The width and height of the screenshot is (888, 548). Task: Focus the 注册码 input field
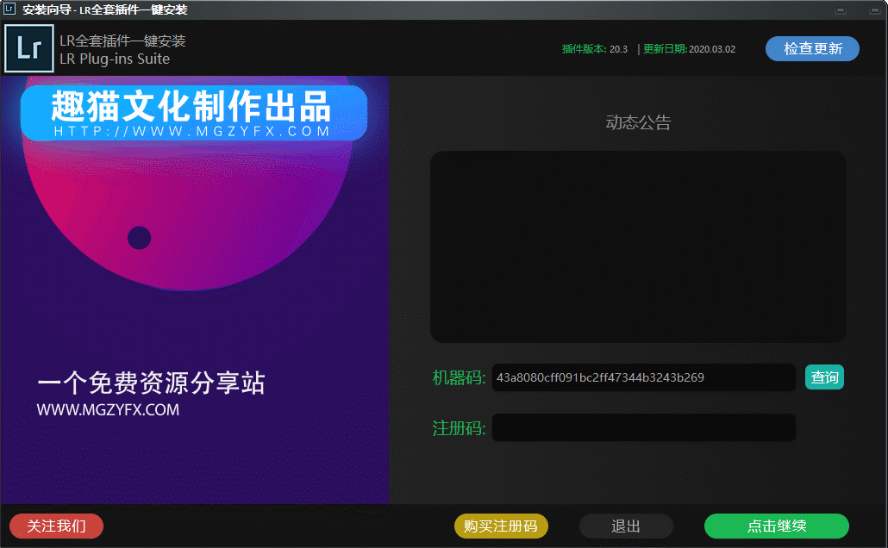(x=644, y=427)
